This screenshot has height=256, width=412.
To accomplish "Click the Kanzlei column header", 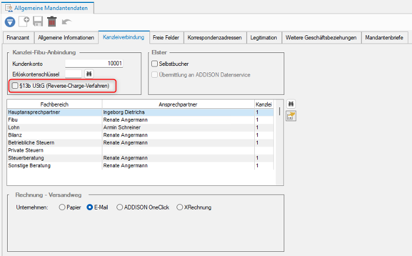I will (x=264, y=104).
